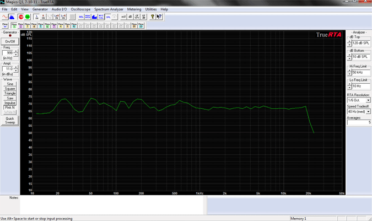The width and height of the screenshot is (372, 221).
Task: Open the Generator menu
Action: [x=40, y=9]
